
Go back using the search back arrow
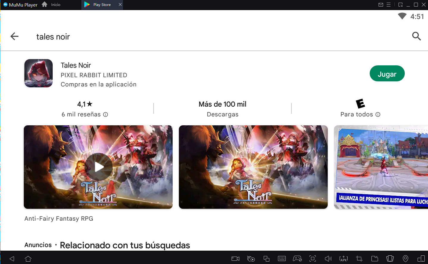pos(14,37)
